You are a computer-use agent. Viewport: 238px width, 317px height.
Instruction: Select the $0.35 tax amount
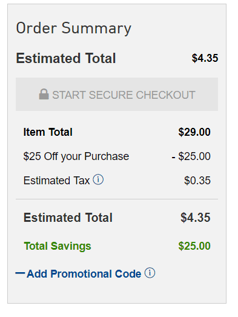coord(197,181)
